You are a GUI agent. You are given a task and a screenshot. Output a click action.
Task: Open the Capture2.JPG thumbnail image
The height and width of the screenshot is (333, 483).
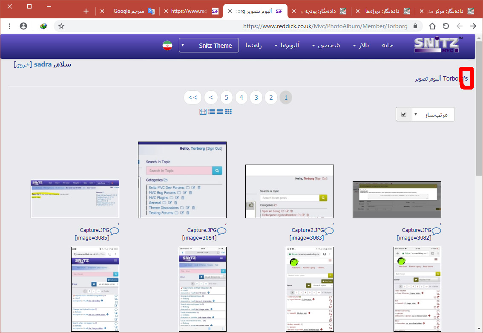pos(290,191)
